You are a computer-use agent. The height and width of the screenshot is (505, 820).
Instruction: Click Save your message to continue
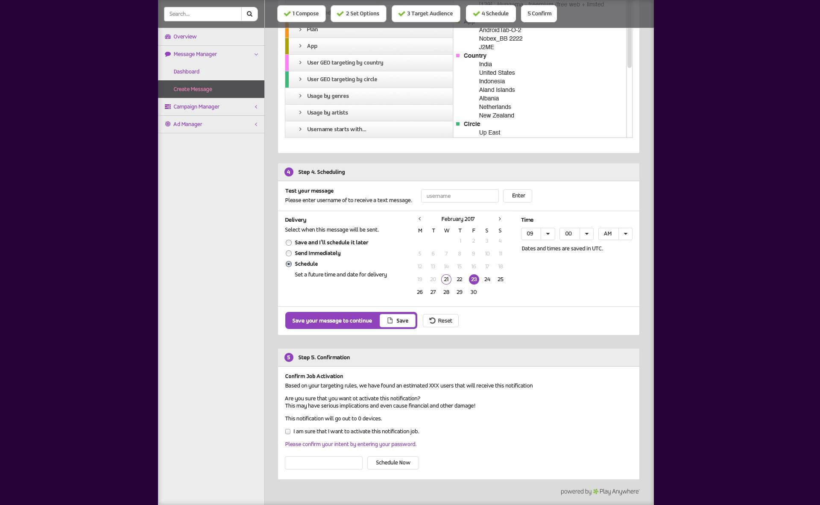point(332,320)
